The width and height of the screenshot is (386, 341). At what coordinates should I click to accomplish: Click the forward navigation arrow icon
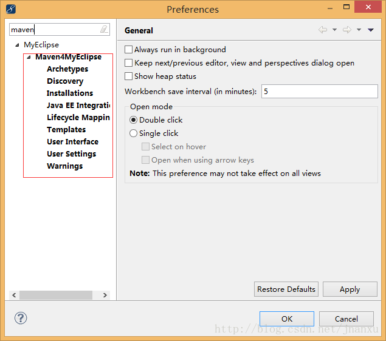(347, 30)
